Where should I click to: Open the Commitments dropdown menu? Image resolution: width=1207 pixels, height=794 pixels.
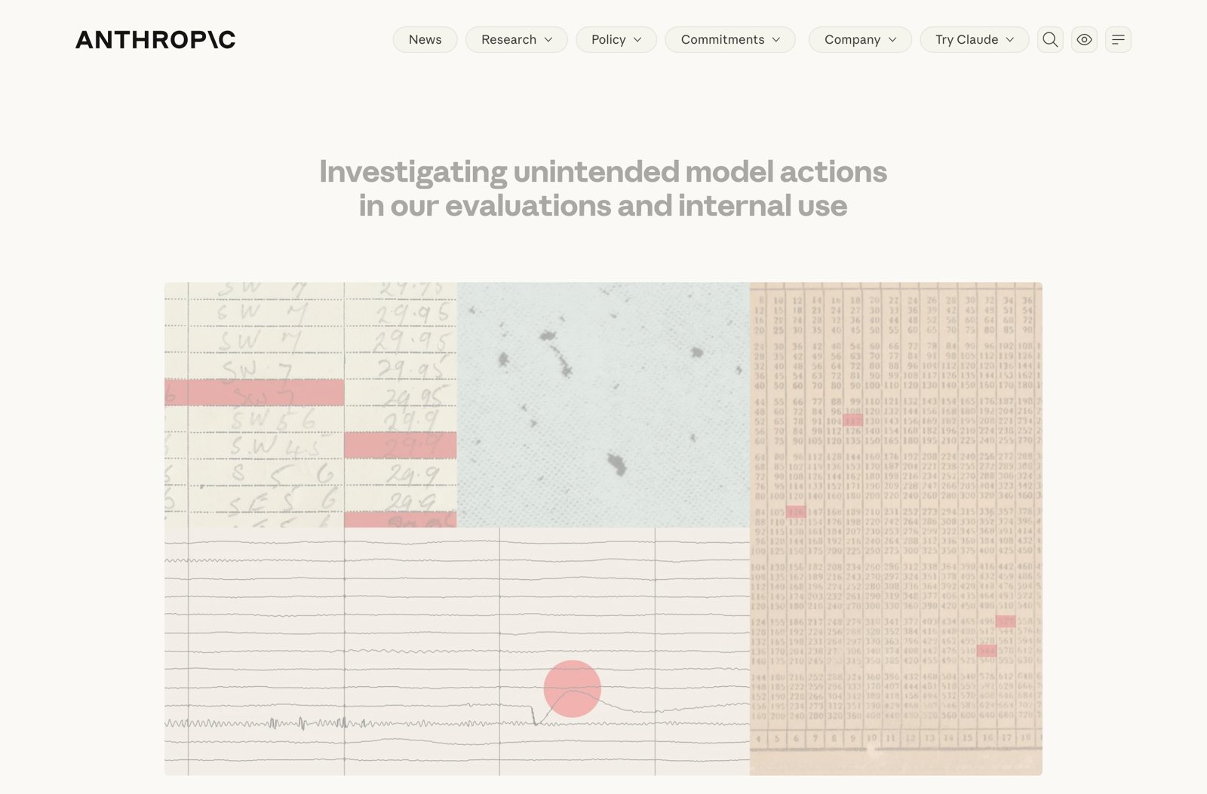(730, 39)
